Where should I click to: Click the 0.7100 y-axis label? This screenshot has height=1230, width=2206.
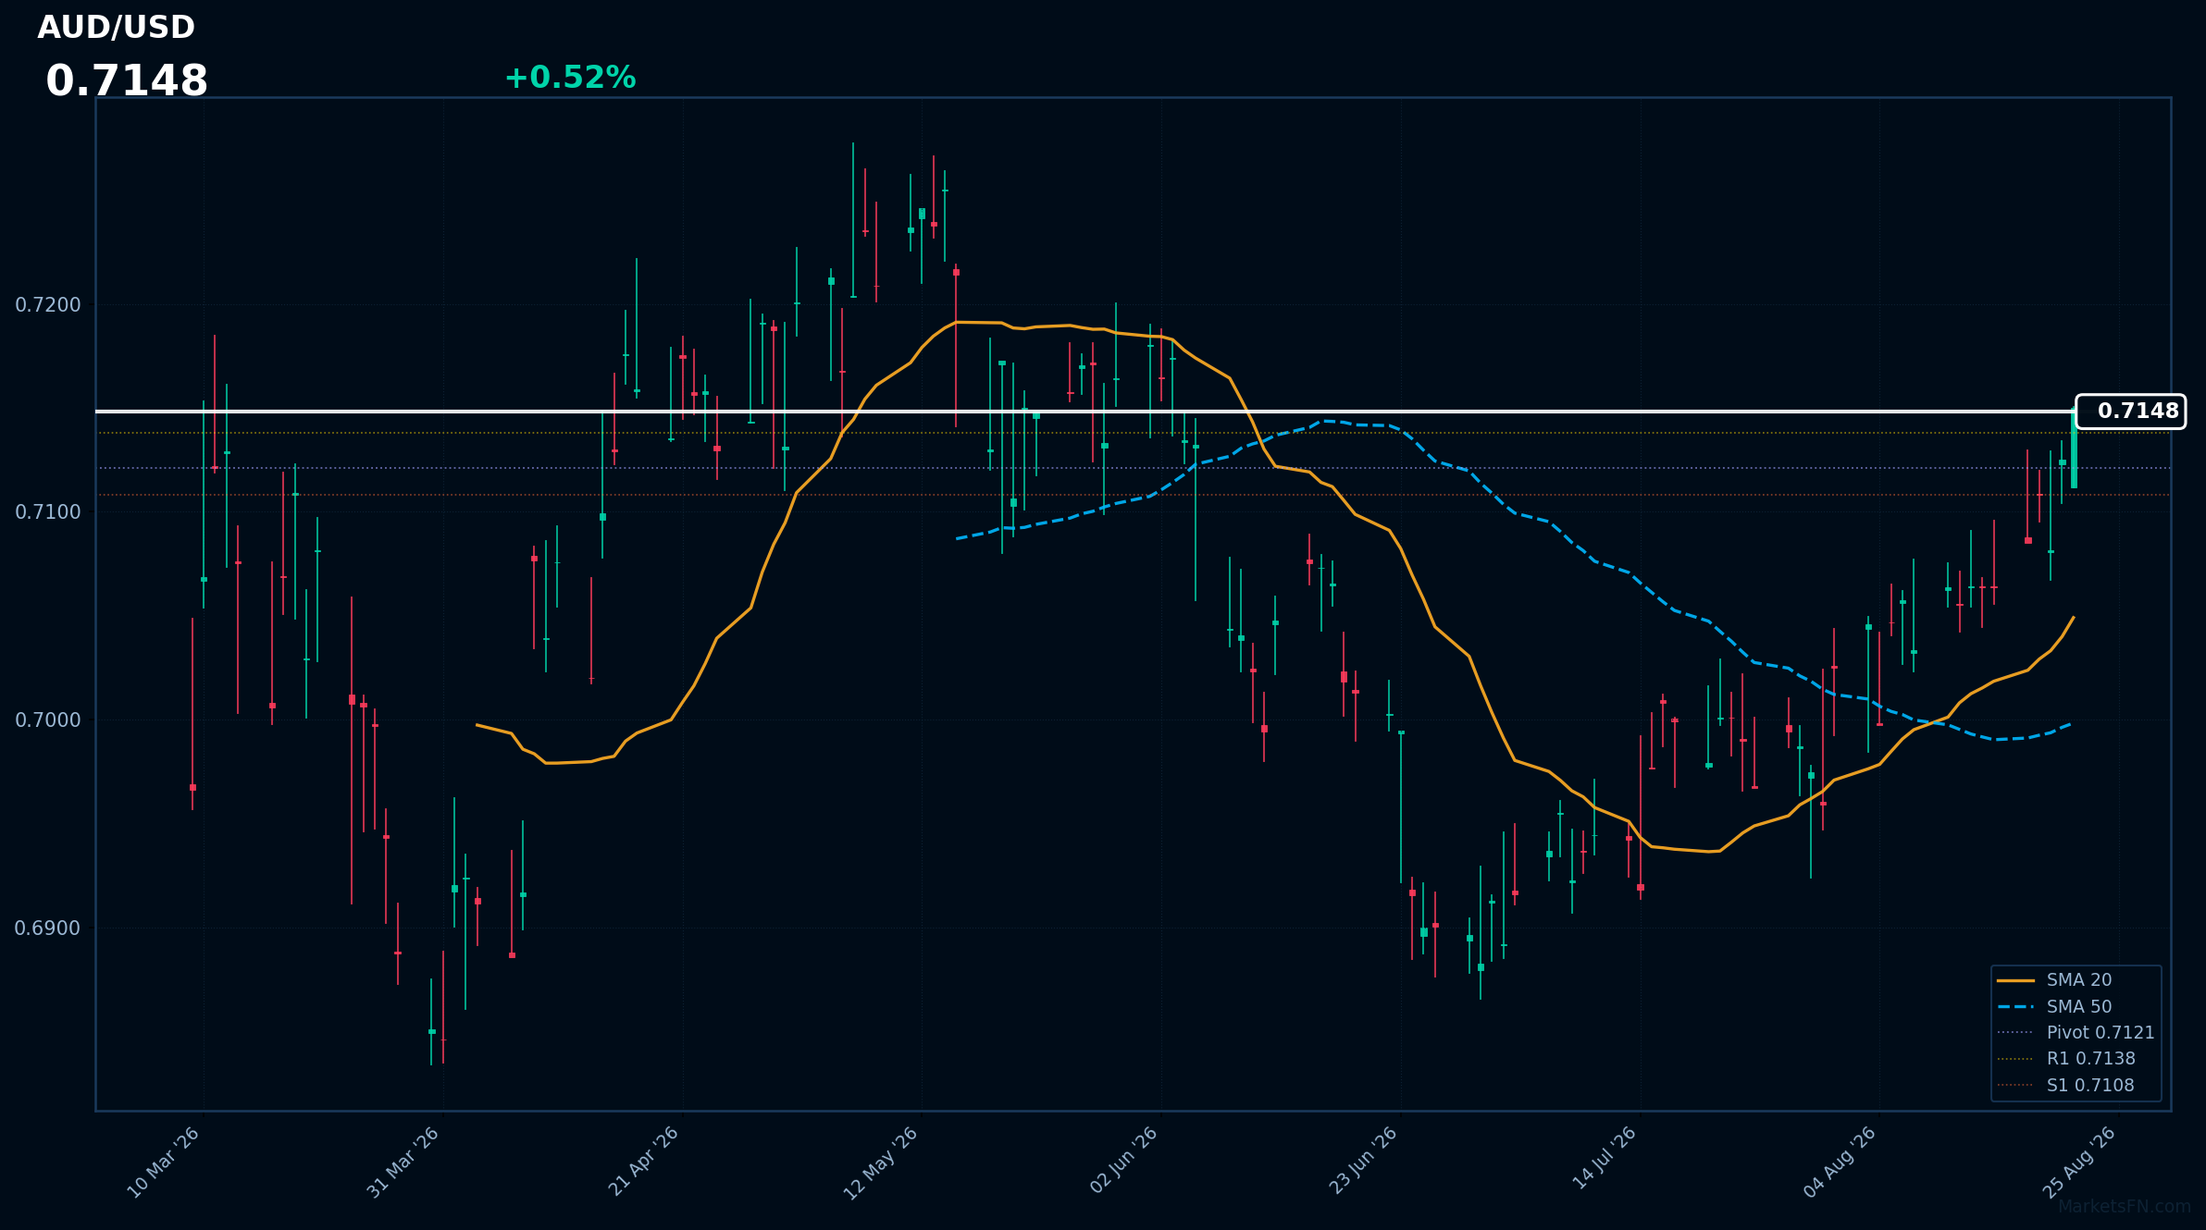[x=48, y=512]
